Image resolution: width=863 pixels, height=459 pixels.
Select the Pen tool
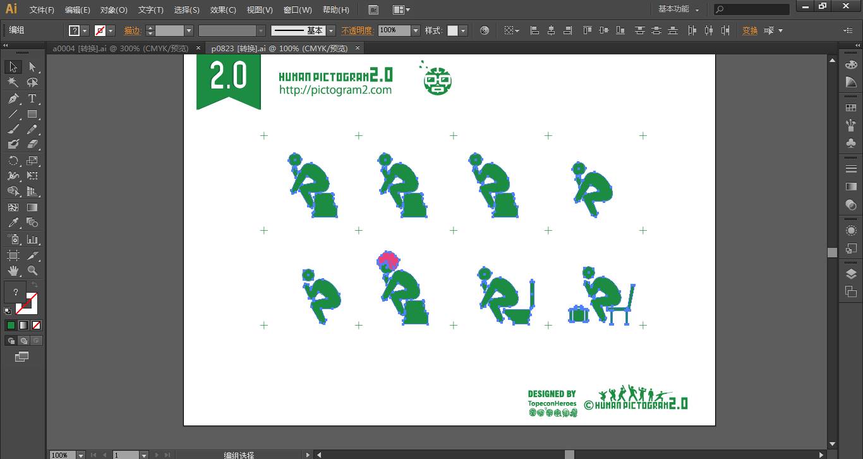pos(13,99)
